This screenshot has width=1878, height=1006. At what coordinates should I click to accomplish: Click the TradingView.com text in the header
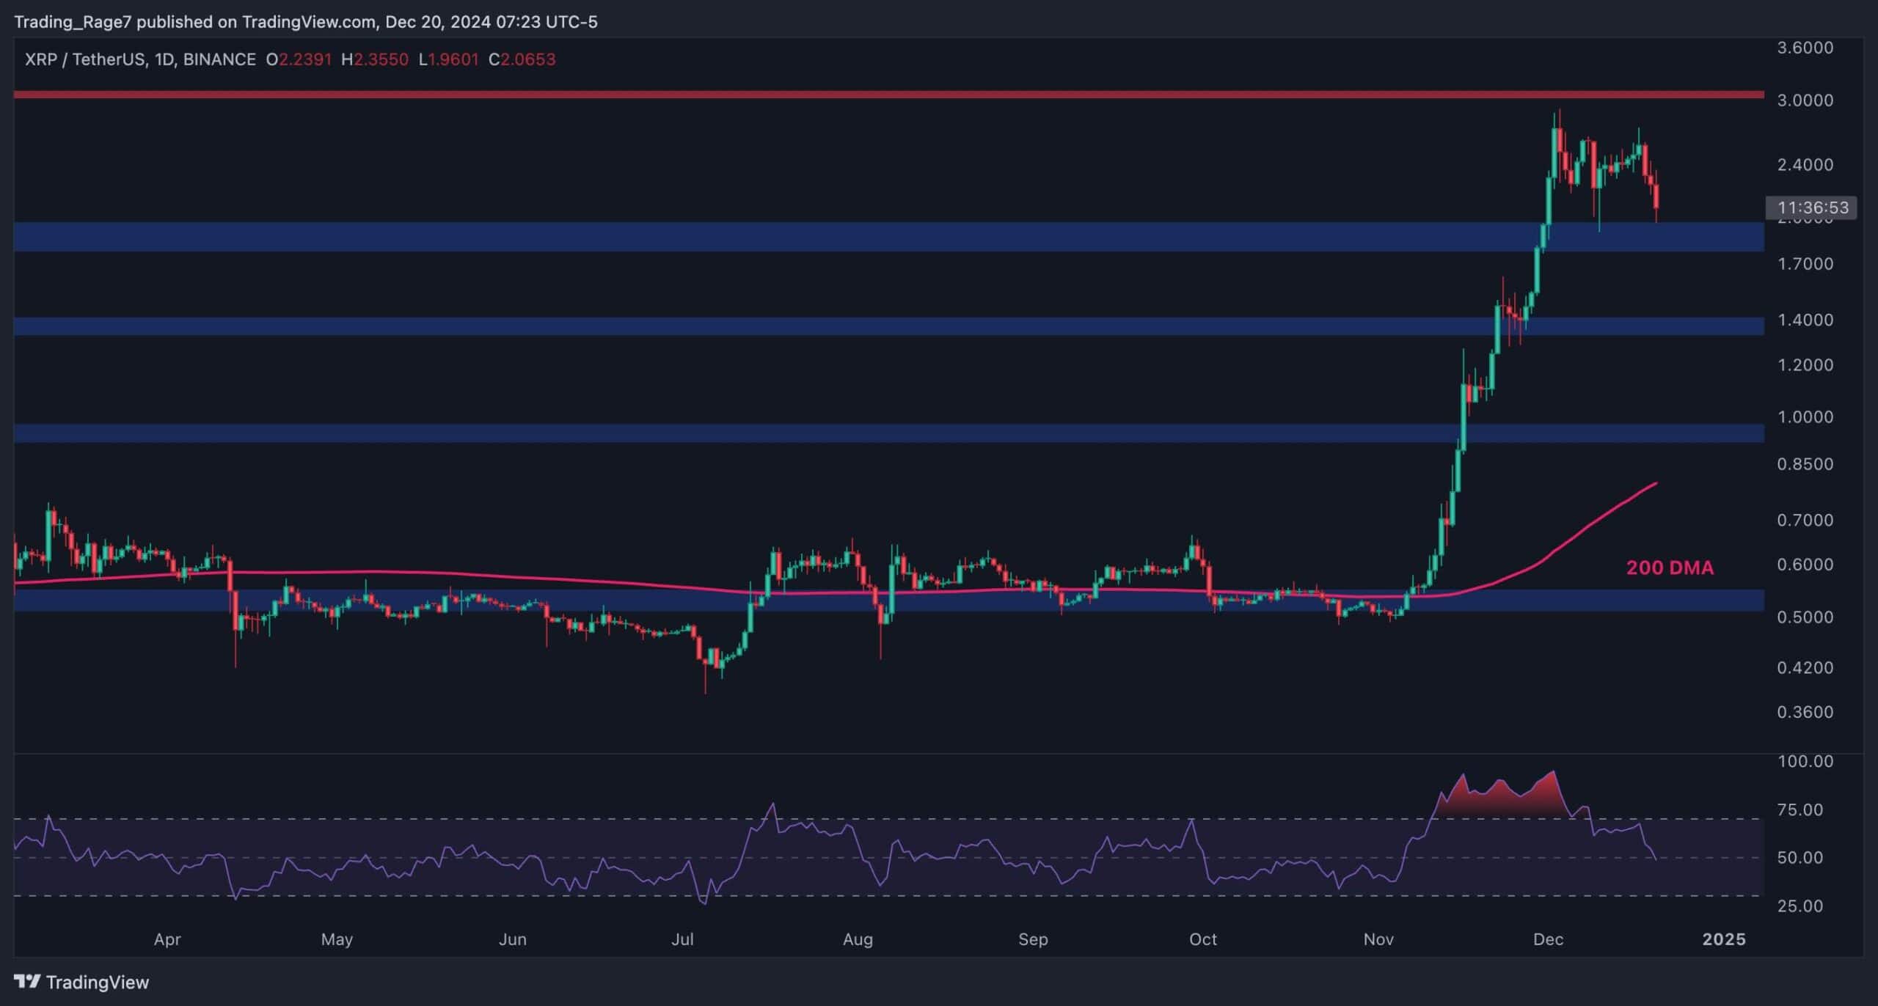click(x=306, y=22)
